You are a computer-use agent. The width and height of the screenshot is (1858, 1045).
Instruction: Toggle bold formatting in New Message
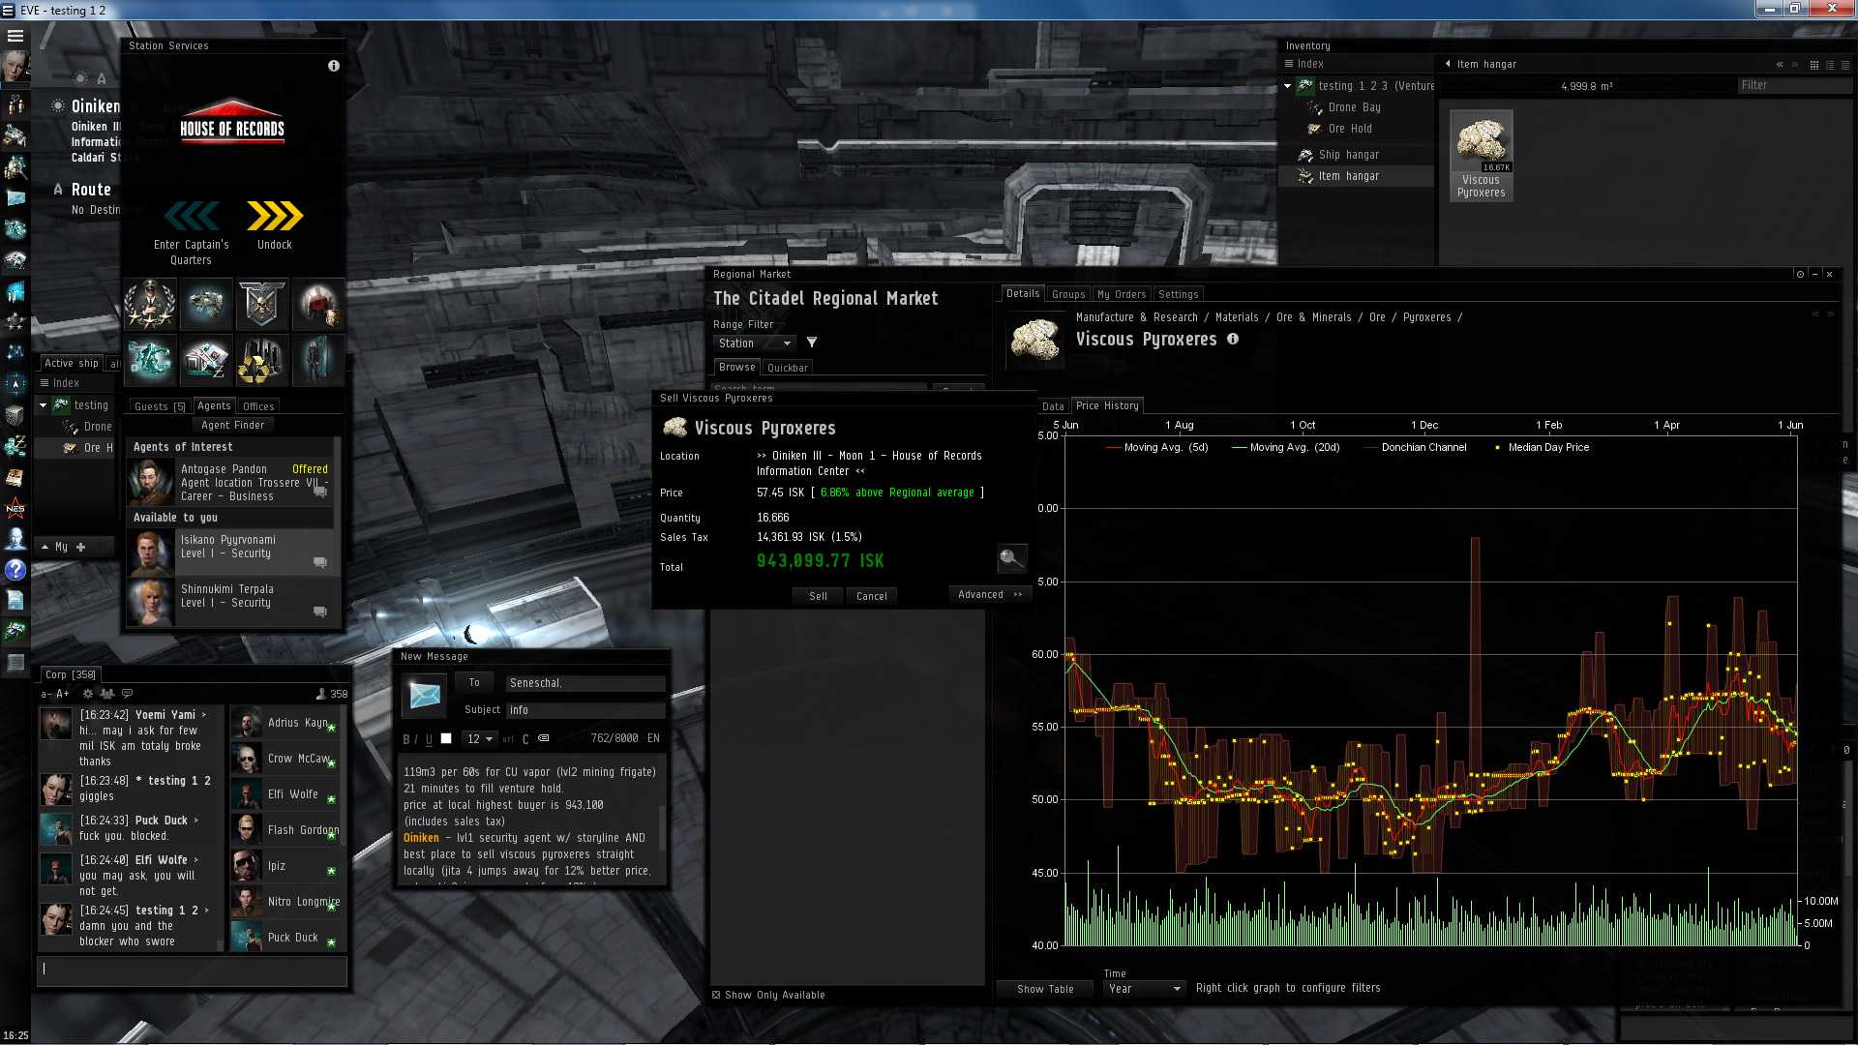[x=405, y=739]
